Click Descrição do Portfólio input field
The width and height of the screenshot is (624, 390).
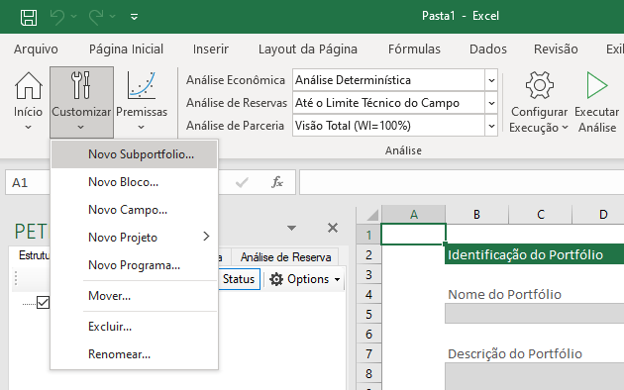[x=535, y=376]
